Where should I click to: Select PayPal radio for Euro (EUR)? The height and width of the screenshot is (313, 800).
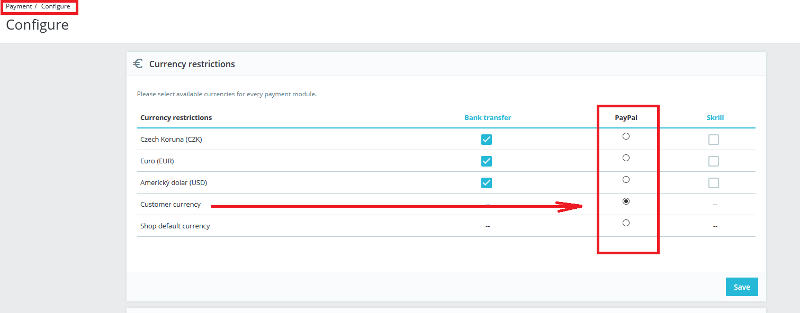(x=626, y=158)
